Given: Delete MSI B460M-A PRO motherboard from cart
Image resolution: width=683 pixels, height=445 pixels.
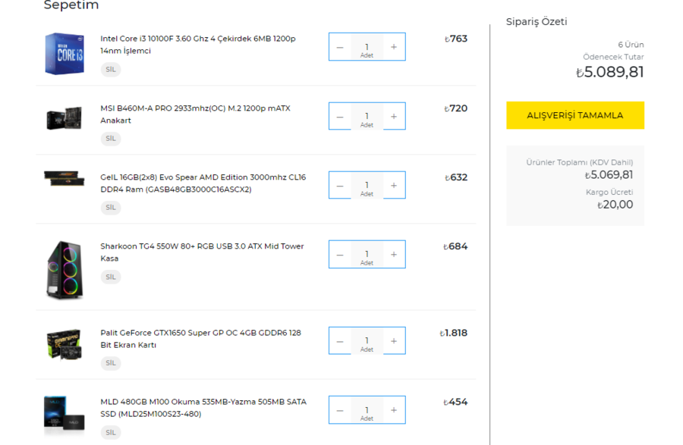Looking at the screenshot, I should tap(111, 139).
